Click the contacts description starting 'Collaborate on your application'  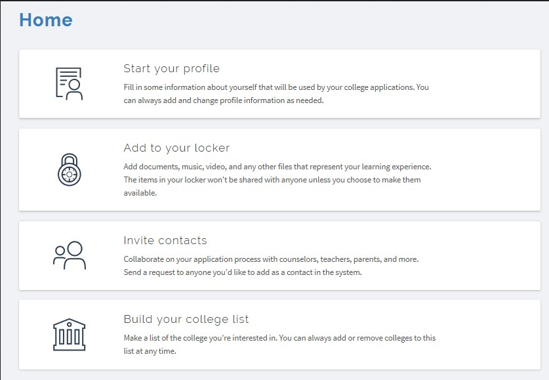(271, 265)
